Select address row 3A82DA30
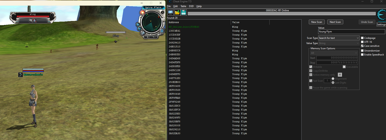Screen dimensions: 386x140 click(234, 133)
